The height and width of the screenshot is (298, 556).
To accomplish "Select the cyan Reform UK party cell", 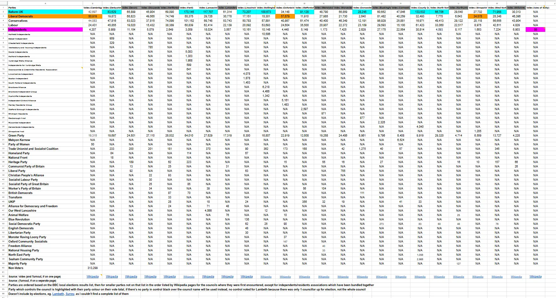I will click(x=45, y=12).
